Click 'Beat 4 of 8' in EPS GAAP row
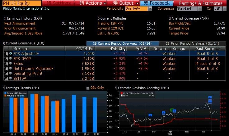Image resolution: width=229 pixels, height=136 pixels. coord(208,59)
